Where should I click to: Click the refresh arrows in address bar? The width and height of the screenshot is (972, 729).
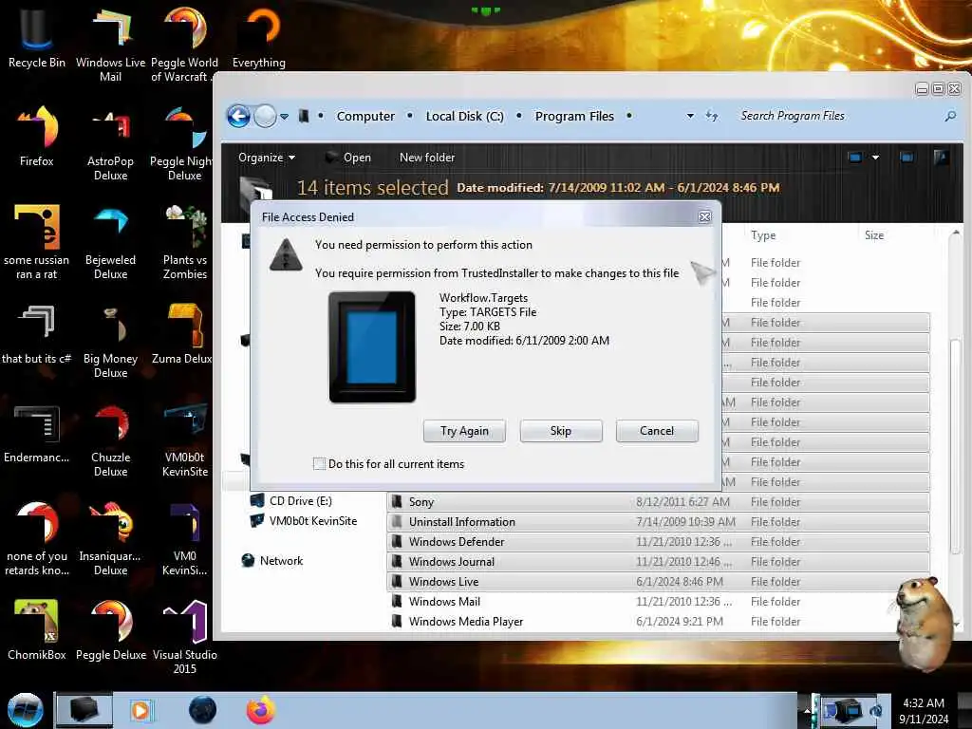(x=712, y=116)
